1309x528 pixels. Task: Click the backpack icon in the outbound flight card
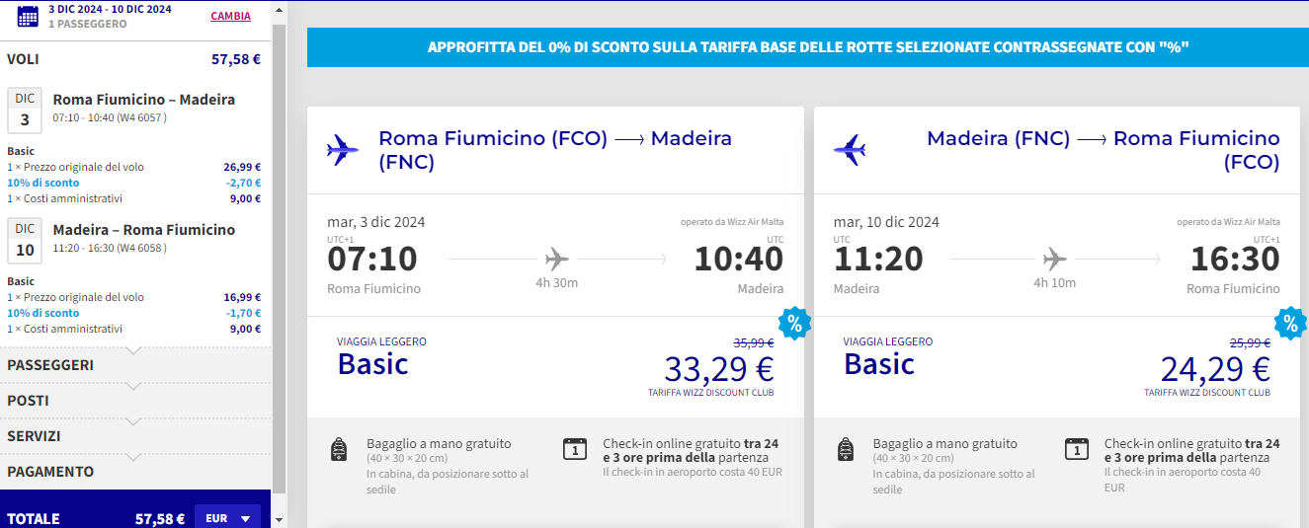(339, 450)
